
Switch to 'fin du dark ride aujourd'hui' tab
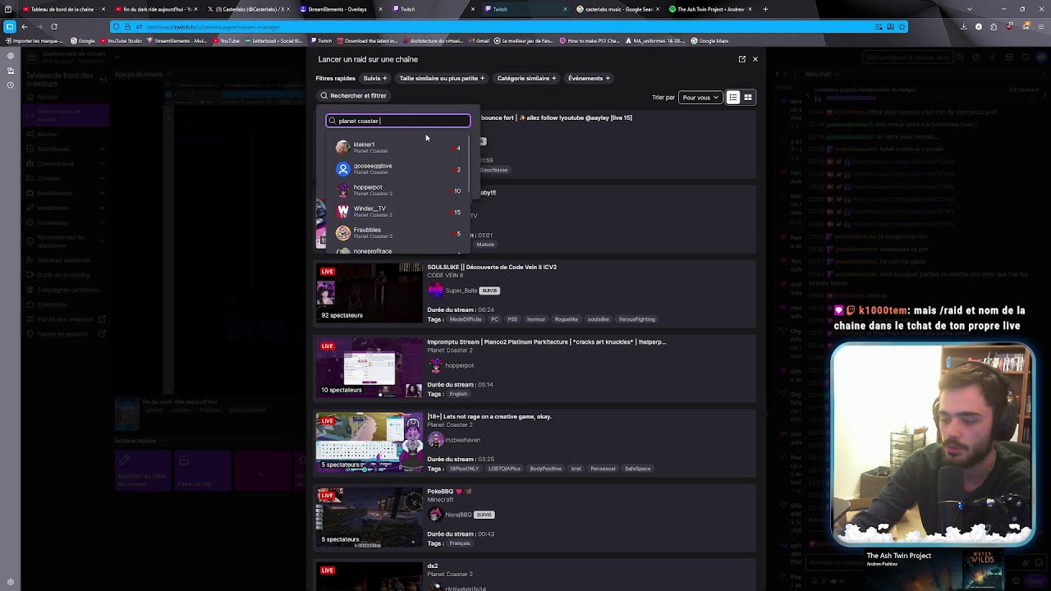coord(156,9)
